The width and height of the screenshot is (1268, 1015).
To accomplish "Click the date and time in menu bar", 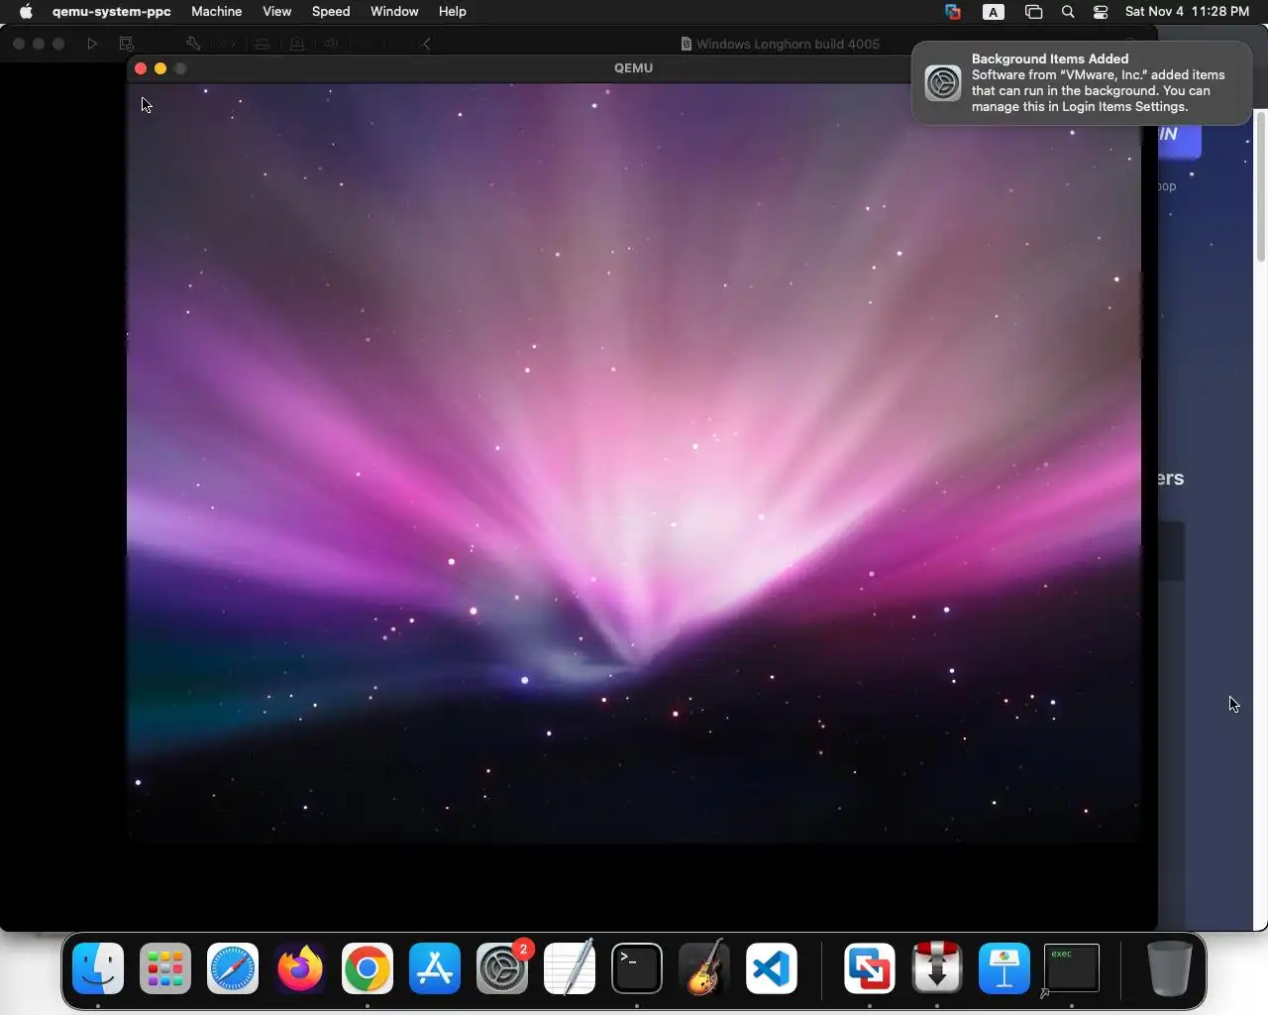I will click(x=1187, y=12).
